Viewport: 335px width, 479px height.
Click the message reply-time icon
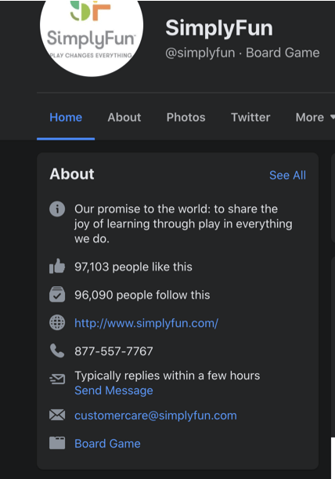[57, 379]
